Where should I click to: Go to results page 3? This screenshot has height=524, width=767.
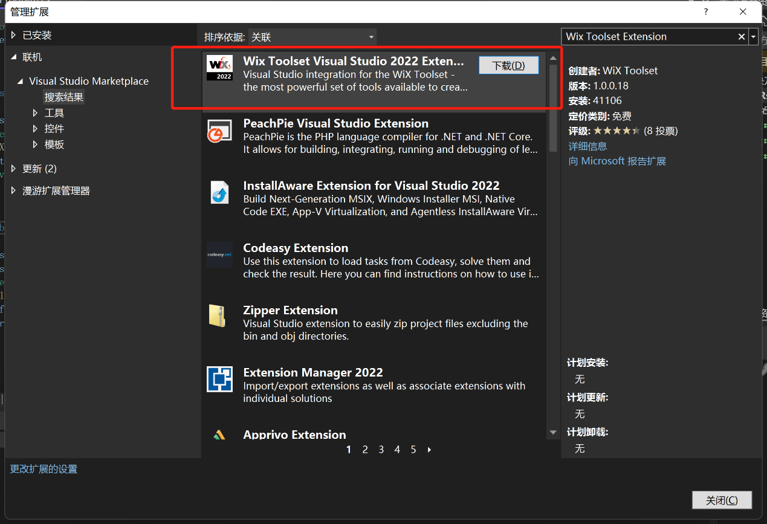pyautogui.click(x=381, y=450)
